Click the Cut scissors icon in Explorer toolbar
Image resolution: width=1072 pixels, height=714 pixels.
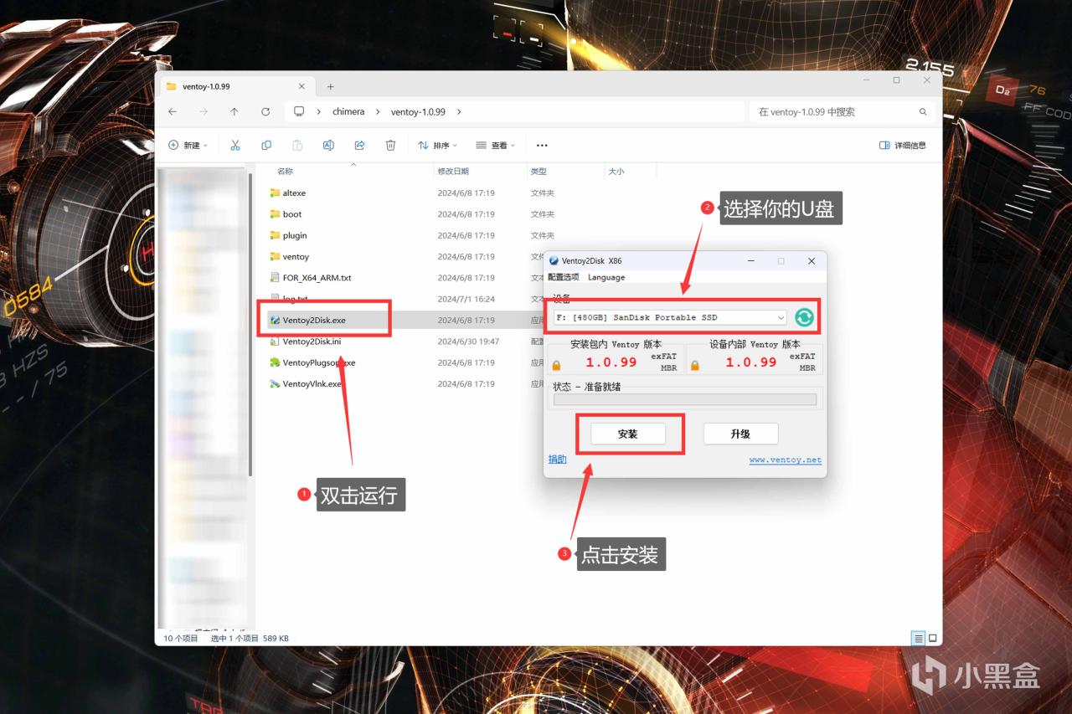(x=235, y=145)
